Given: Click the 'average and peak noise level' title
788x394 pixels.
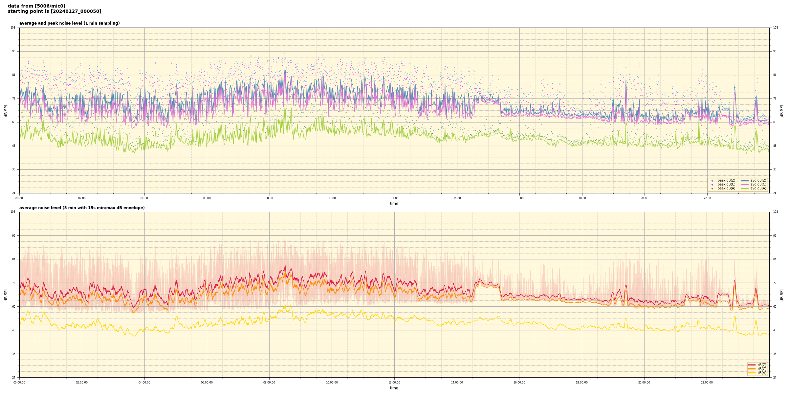Looking at the screenshot, I should point(69,23).
